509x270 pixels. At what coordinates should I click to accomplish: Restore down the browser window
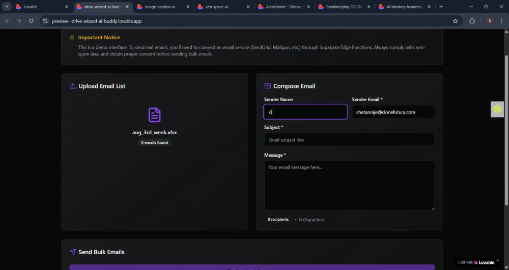coord(486,7)
